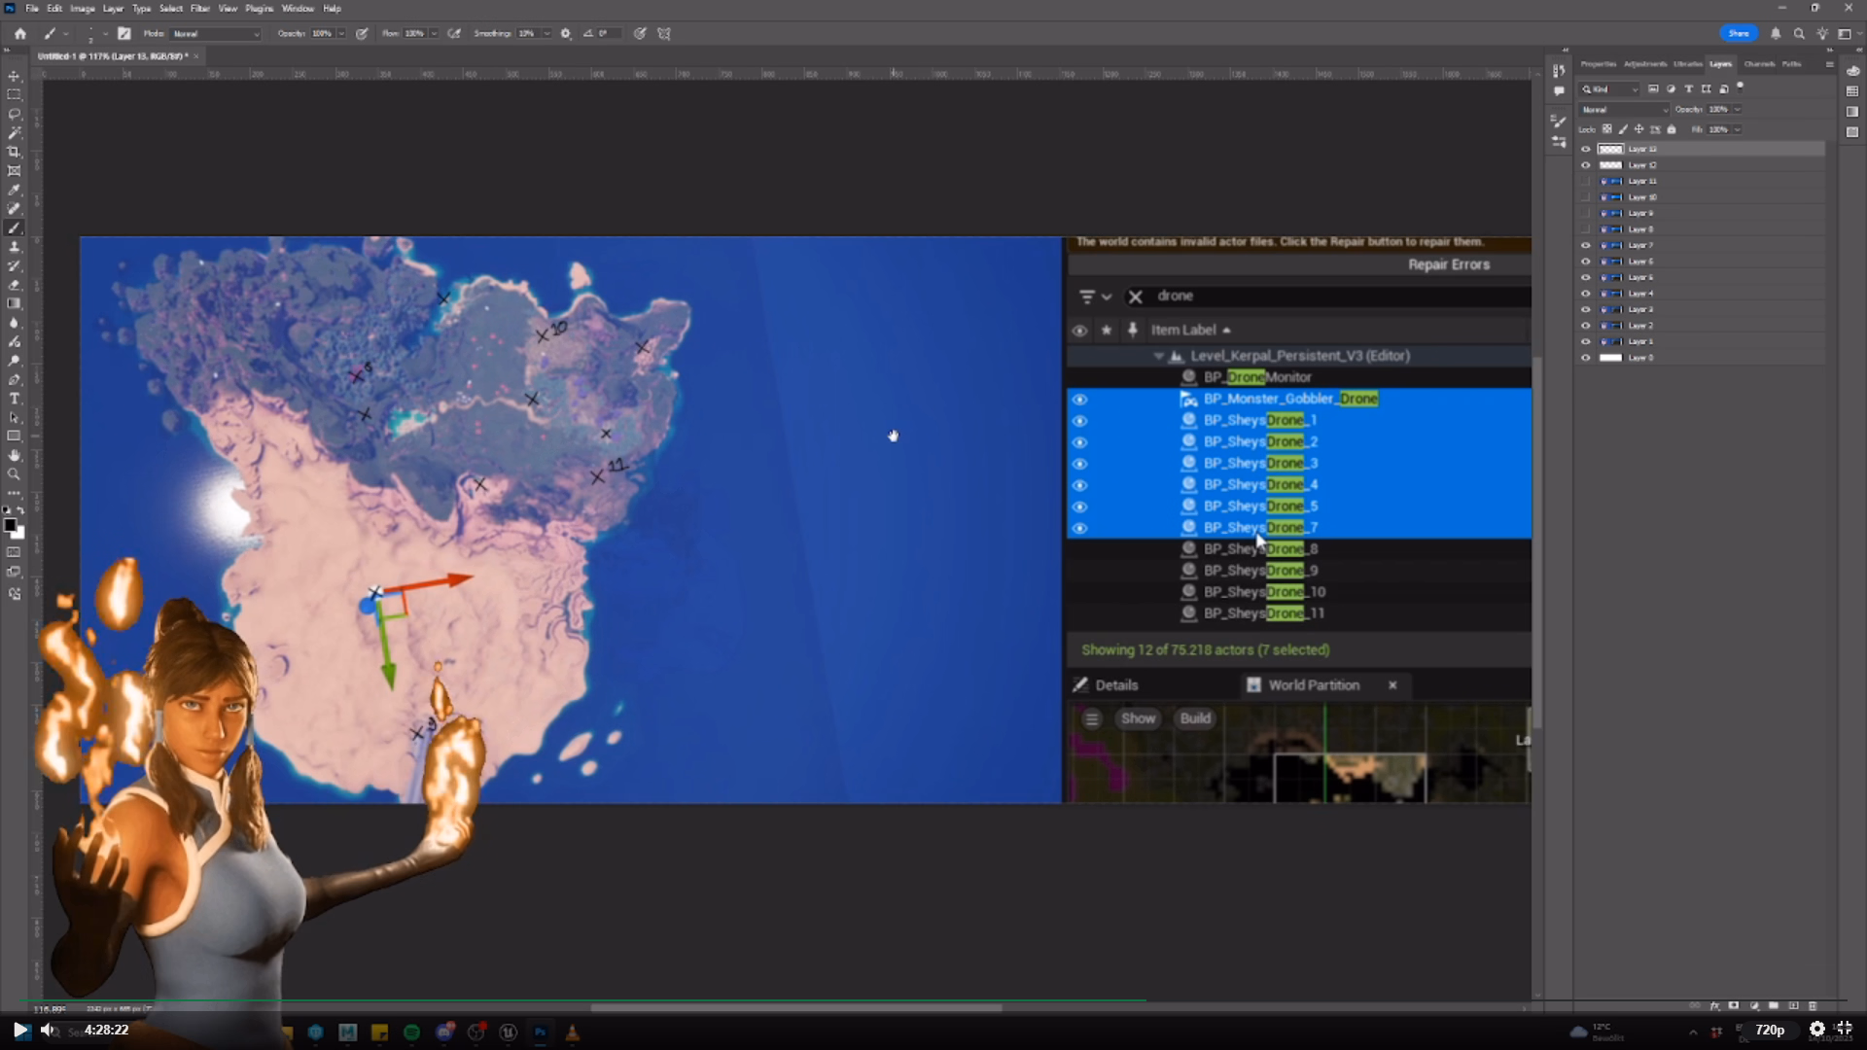1867x1050 pixels.
Task: Click the lock all layer icon
Action: click(x=1672, y=129)
